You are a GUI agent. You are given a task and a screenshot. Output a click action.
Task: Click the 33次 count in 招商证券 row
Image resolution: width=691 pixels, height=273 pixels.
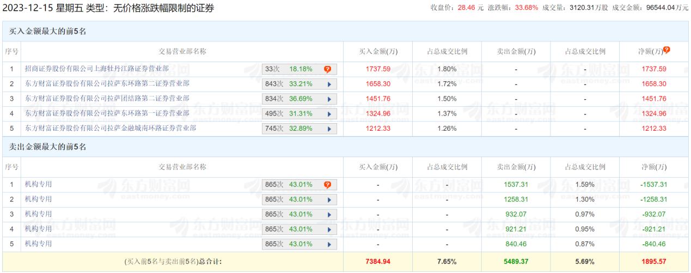point(272,69)
